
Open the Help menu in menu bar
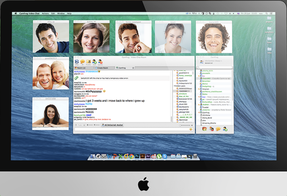(x=69, y=13)
